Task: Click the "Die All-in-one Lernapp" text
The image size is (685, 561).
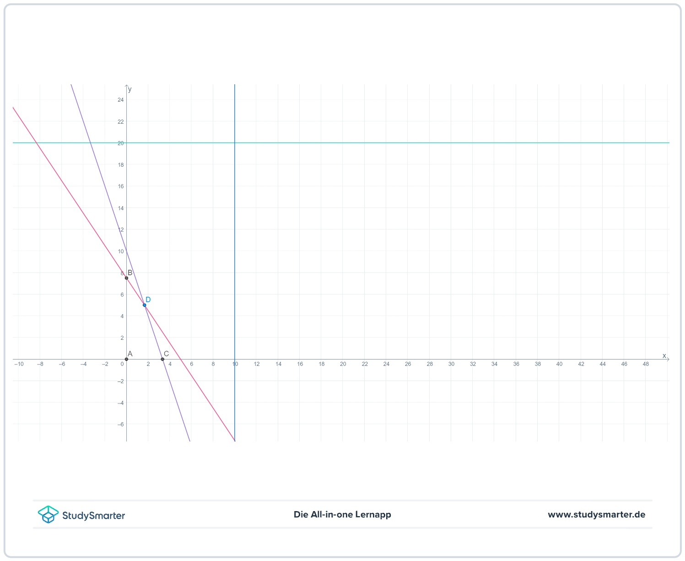Action: pos(342,514)
